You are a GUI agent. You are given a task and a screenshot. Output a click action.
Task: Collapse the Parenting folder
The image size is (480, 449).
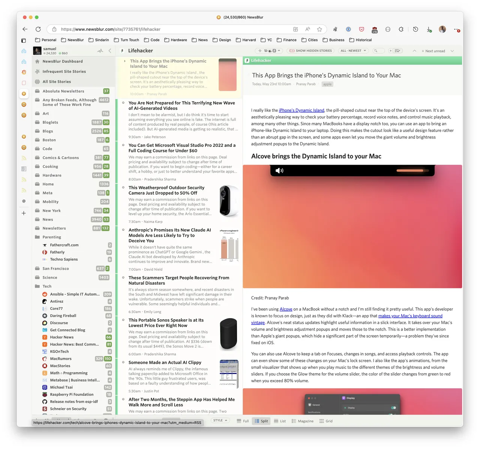coord(37,237)
